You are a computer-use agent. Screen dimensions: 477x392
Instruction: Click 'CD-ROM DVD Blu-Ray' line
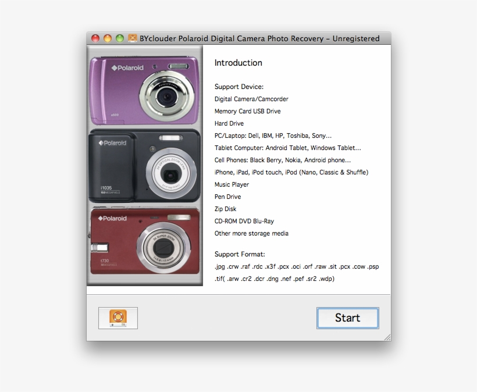244,221
